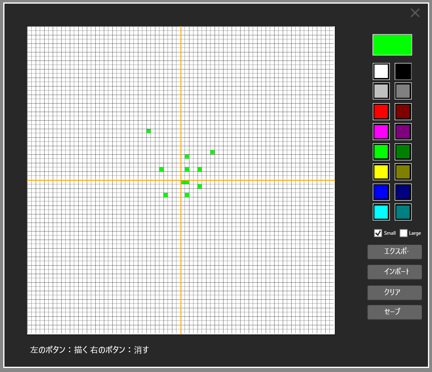Click the large current color preview
432x372 pixels.
392,45
